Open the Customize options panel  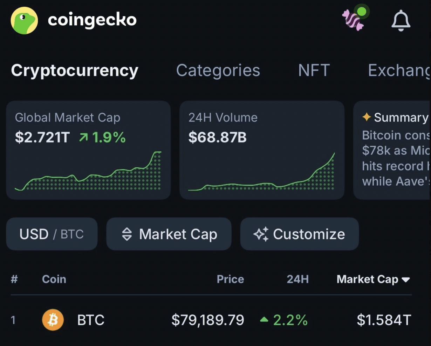[x=299, y=234]
